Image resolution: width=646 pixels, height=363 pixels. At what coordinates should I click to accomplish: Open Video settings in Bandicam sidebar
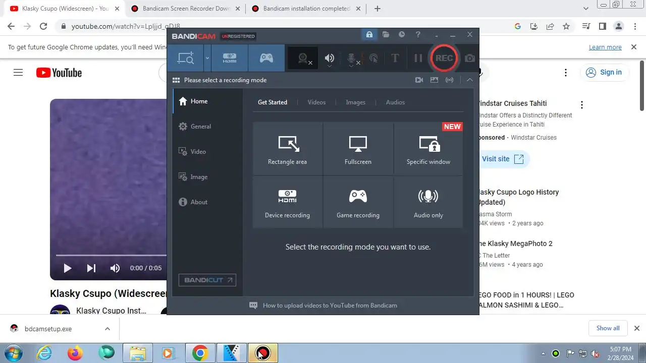coord(207,152)
